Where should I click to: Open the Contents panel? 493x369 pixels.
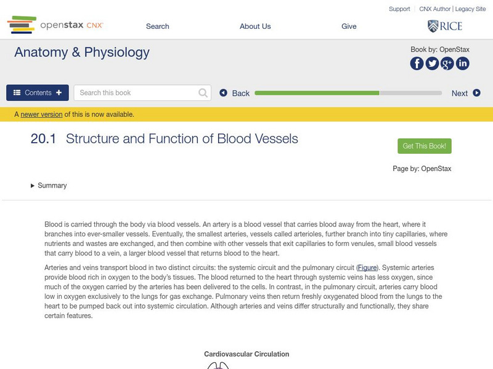[x=38, y=93]
